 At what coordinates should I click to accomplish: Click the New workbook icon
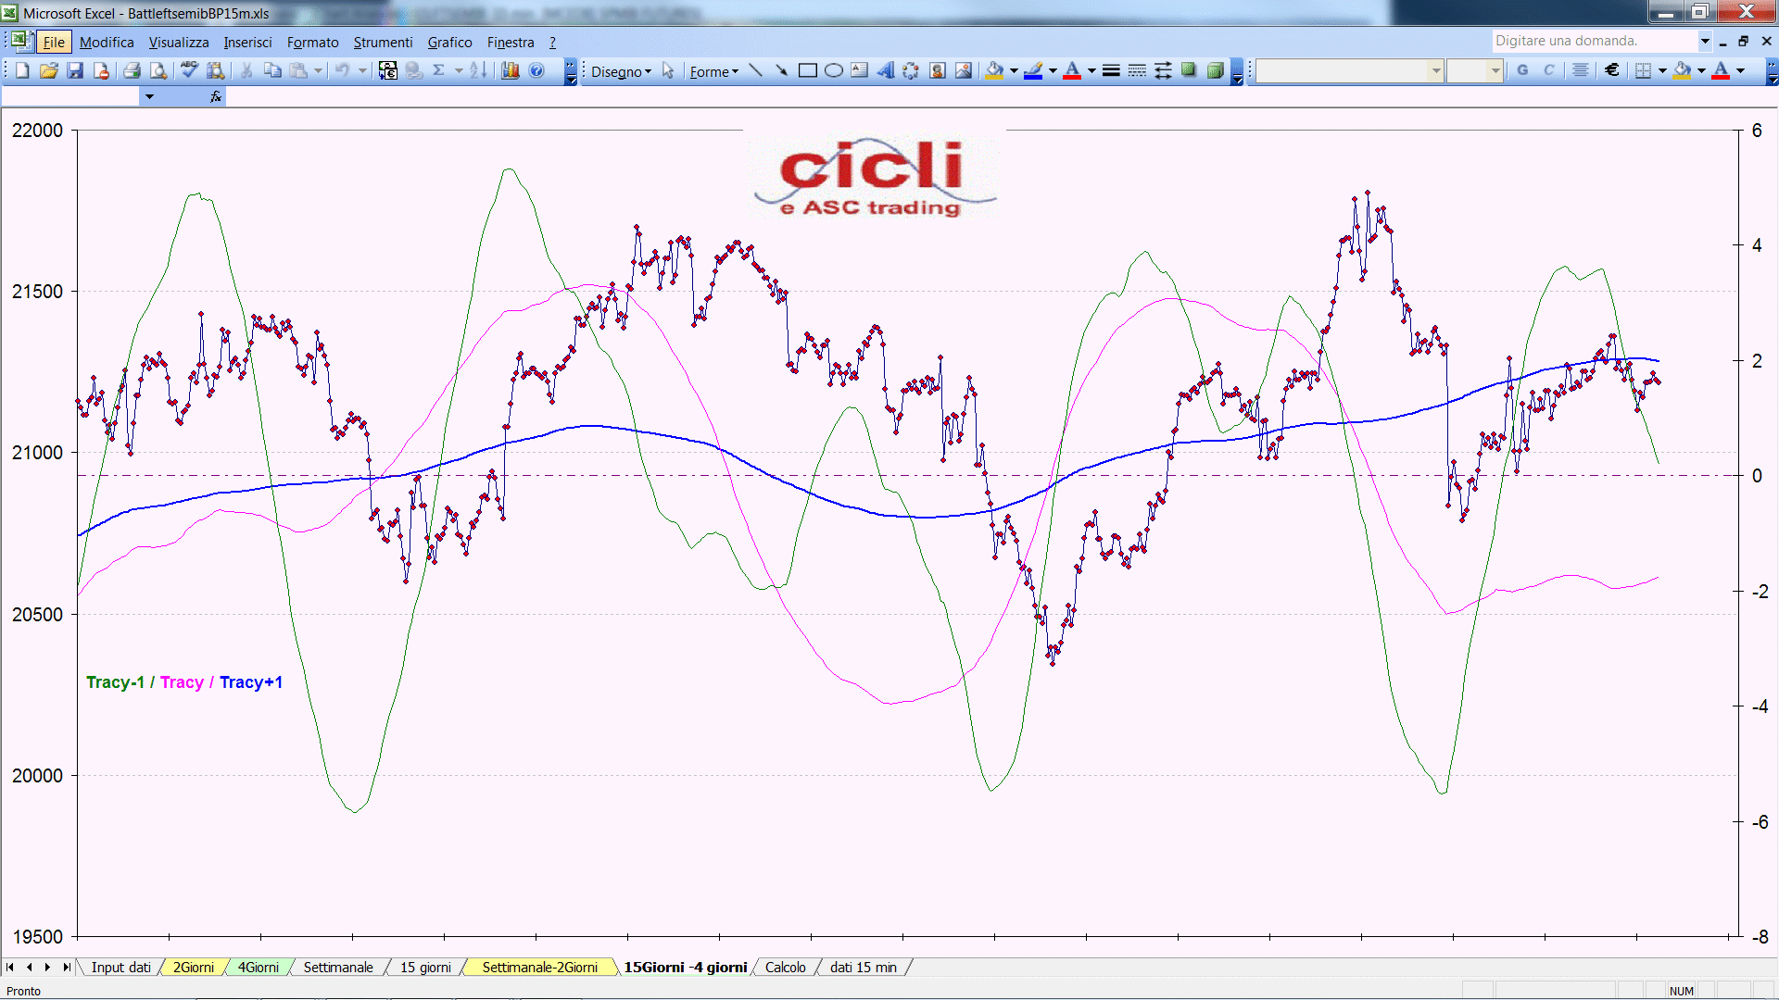(23, 70)
